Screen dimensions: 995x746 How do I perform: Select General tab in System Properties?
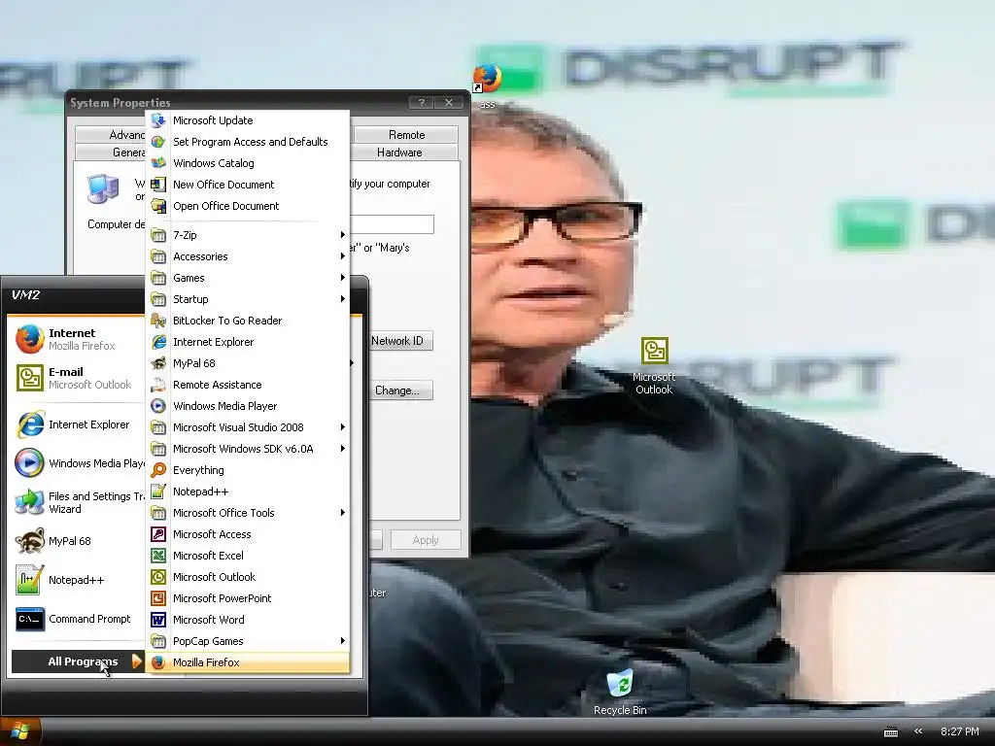(111, 153)
